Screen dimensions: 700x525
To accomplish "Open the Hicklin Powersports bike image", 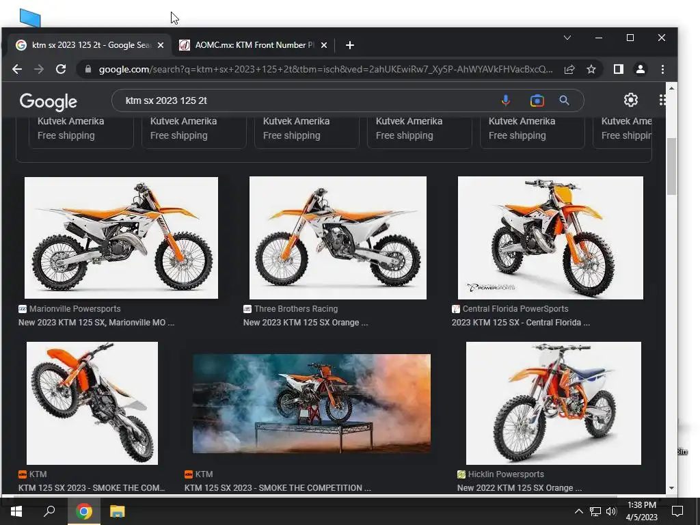I will 554,403.
